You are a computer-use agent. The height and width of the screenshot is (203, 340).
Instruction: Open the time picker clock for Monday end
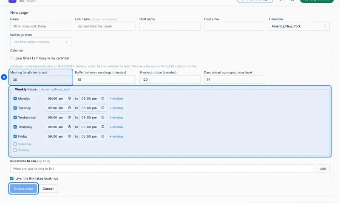(x=103, y=99)
